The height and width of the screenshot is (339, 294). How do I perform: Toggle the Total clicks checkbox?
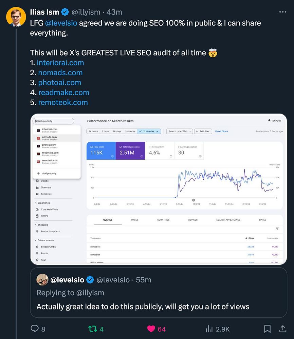click(x=92, y=147)
